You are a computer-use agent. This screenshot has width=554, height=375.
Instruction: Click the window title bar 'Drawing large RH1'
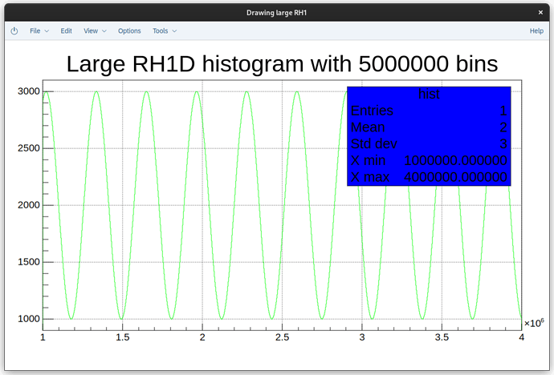click(x=276, y=11)
